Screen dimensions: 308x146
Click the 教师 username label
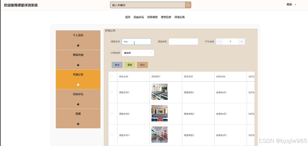pos(289,4)
